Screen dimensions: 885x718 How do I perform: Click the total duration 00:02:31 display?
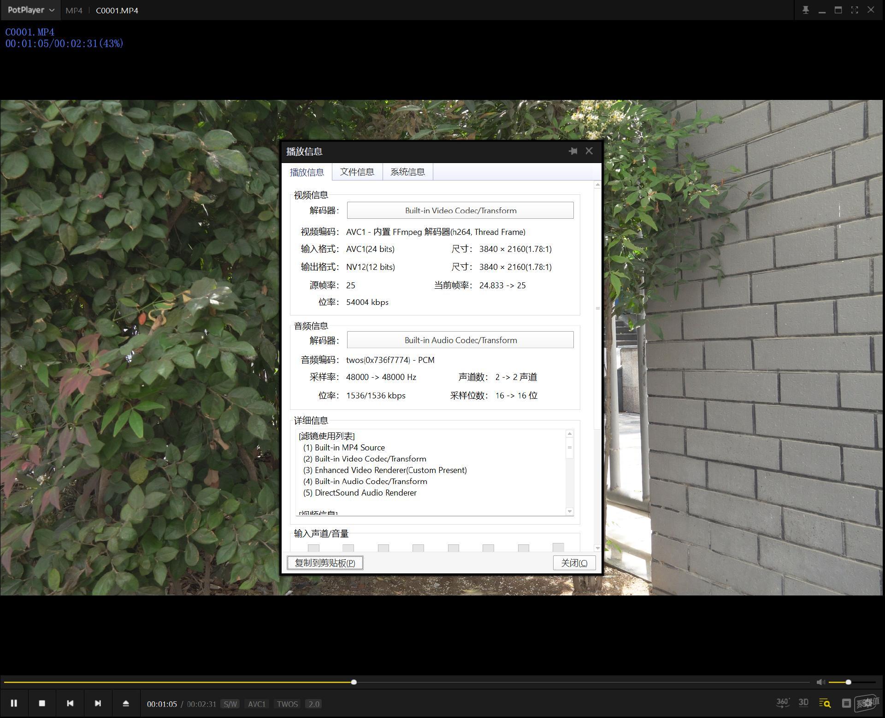point(201,704)
